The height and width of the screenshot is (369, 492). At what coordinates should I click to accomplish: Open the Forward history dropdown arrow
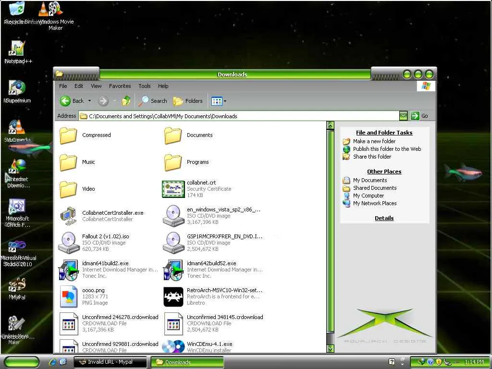[x=114, y=101]
